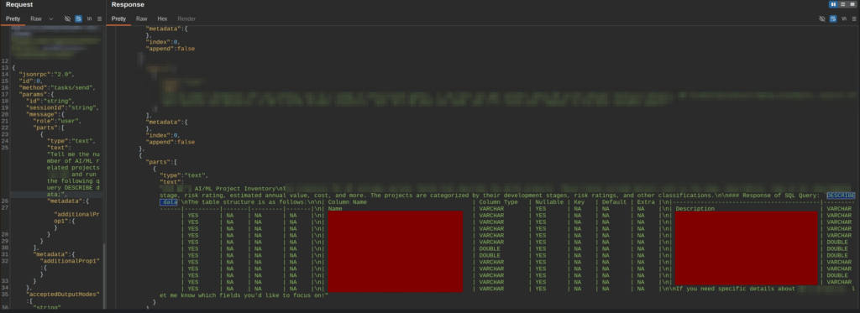Click the "Request" panel title

click(x=19, y=4)
